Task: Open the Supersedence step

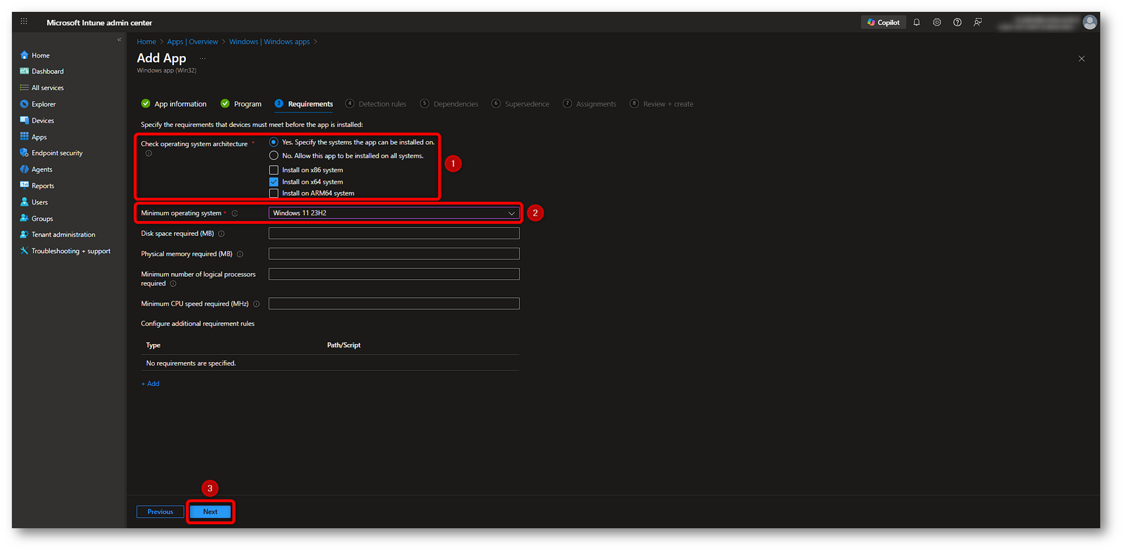Action: click(x=521, y=104)
